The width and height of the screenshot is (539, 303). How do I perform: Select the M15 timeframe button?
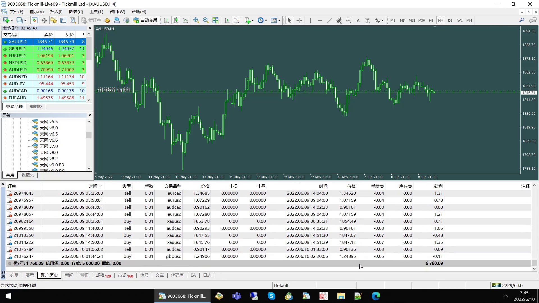tap(412, 20)
